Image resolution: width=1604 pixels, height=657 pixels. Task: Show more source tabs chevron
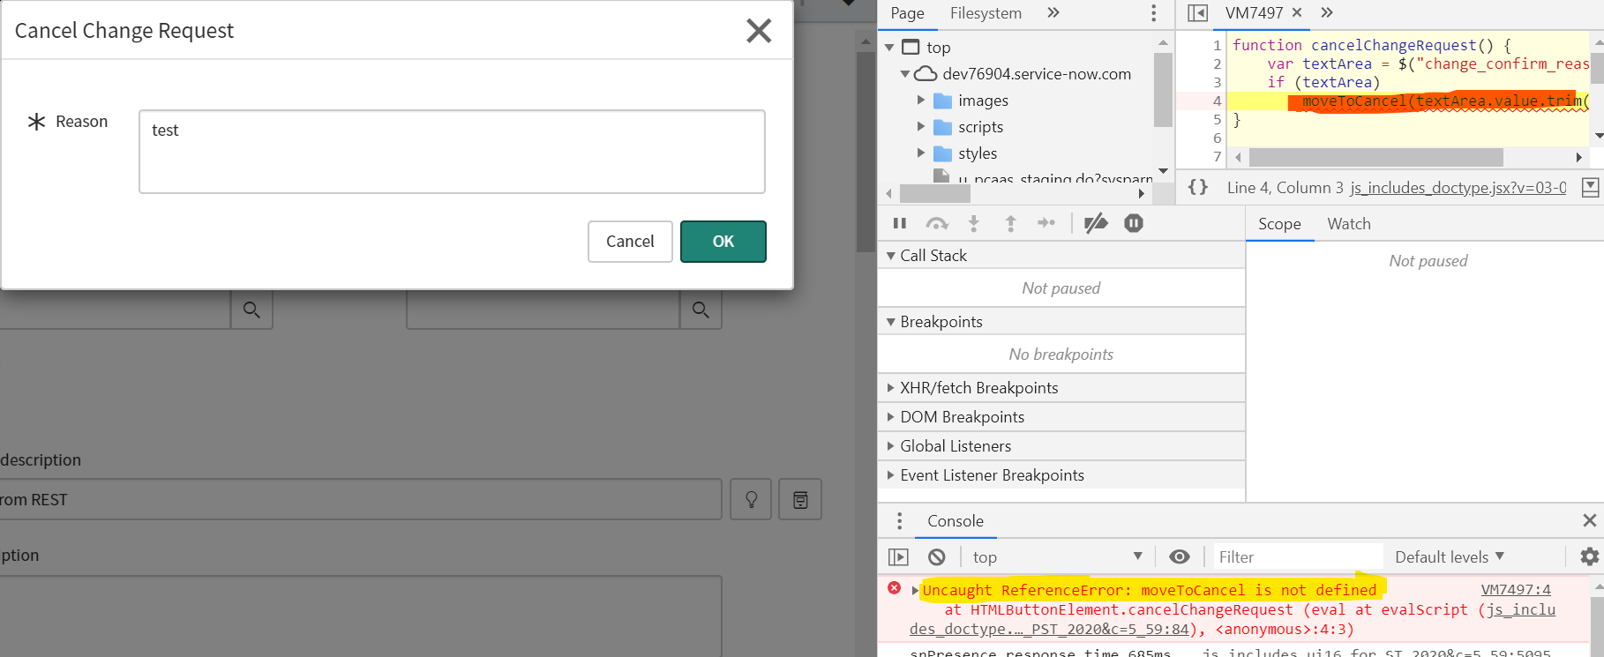click(1327, 12)
